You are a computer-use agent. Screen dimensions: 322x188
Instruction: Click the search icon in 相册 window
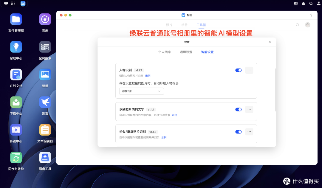pos(298,25)
